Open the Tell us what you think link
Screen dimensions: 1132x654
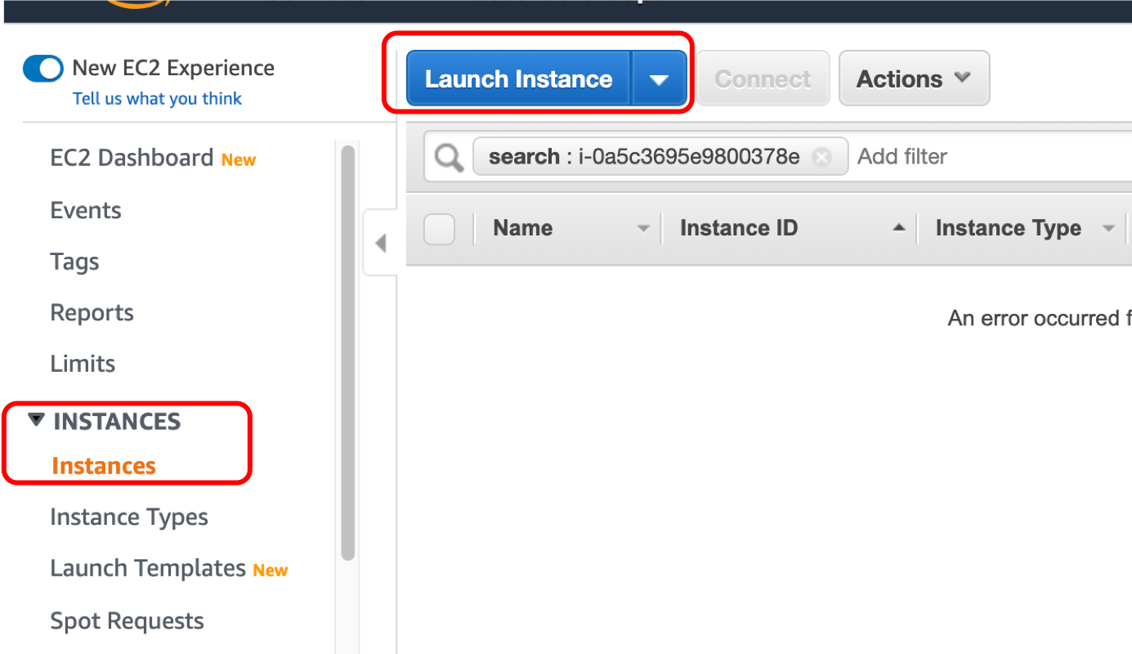[x=157, y=99]
